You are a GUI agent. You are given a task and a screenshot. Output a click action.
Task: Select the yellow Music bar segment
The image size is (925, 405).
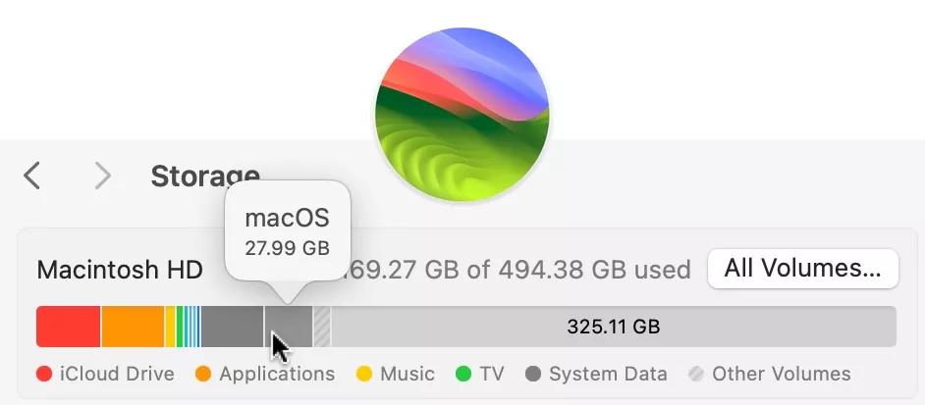coord(170,327)
